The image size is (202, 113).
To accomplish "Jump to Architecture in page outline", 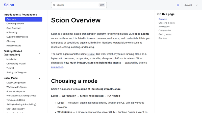I will (164, 27).
